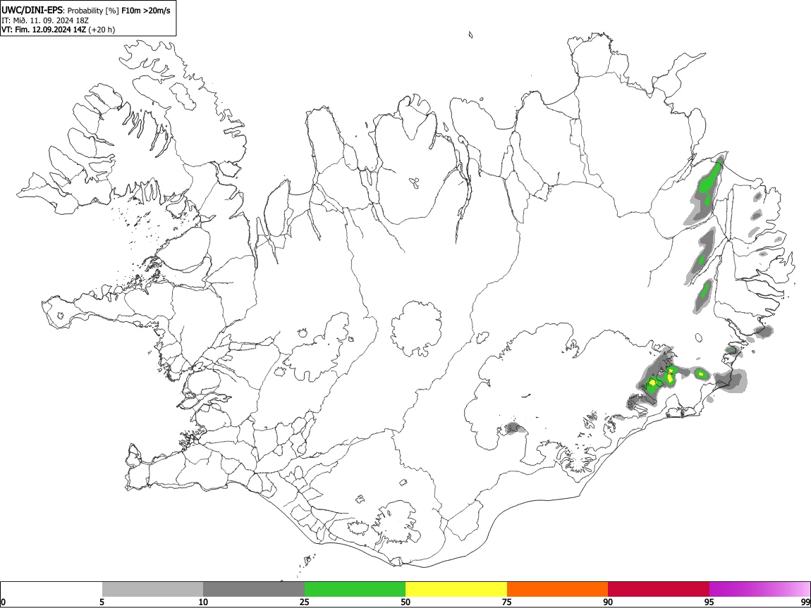Click the legend value '50'

(405, 602)
